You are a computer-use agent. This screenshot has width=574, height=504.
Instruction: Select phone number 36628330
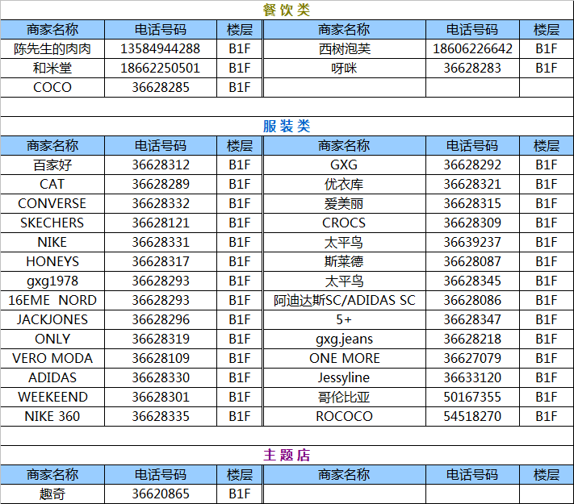pyautogui.click(x=161, y=377)
